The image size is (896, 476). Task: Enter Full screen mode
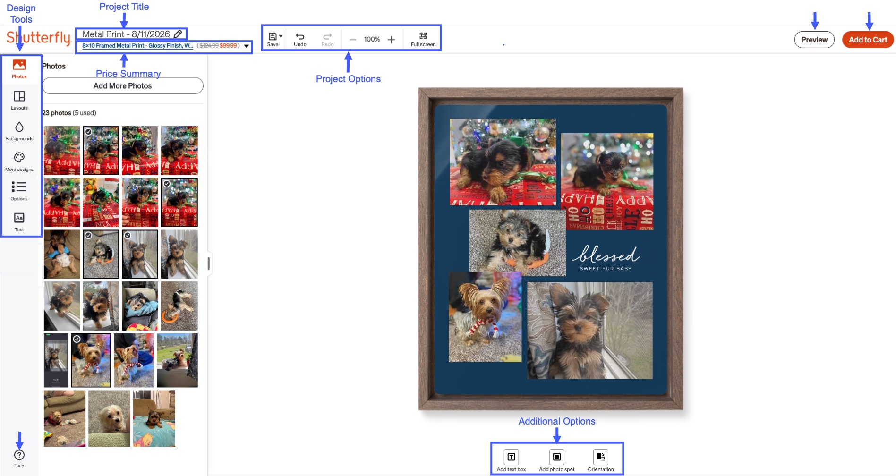coord(423,39)
